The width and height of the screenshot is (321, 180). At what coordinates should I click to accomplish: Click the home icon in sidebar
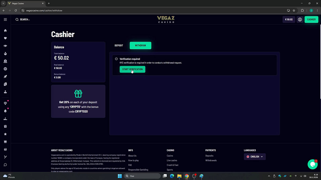tap(5, 31)
